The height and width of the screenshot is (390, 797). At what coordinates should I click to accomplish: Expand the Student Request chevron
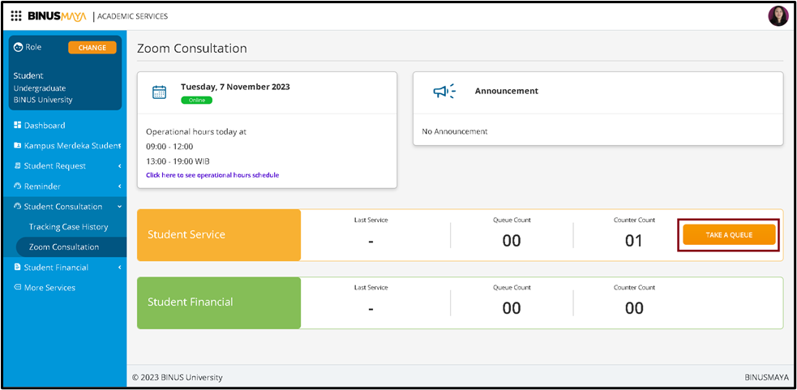[x=119, y=166]
